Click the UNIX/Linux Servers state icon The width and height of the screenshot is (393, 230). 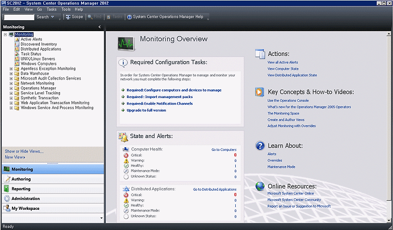pos(17,59)
